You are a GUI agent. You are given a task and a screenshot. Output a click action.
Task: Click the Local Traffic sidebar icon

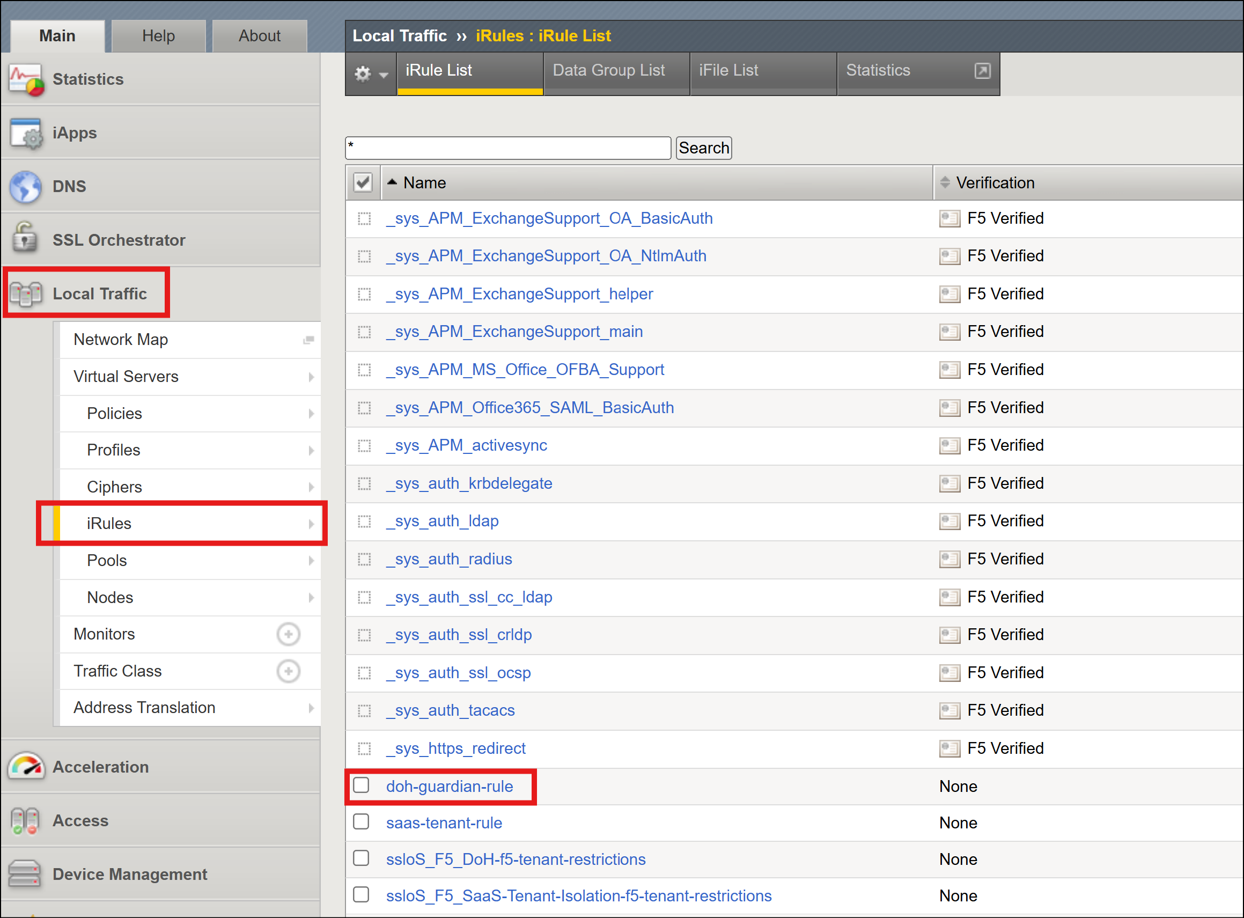(x=26, y=293)
